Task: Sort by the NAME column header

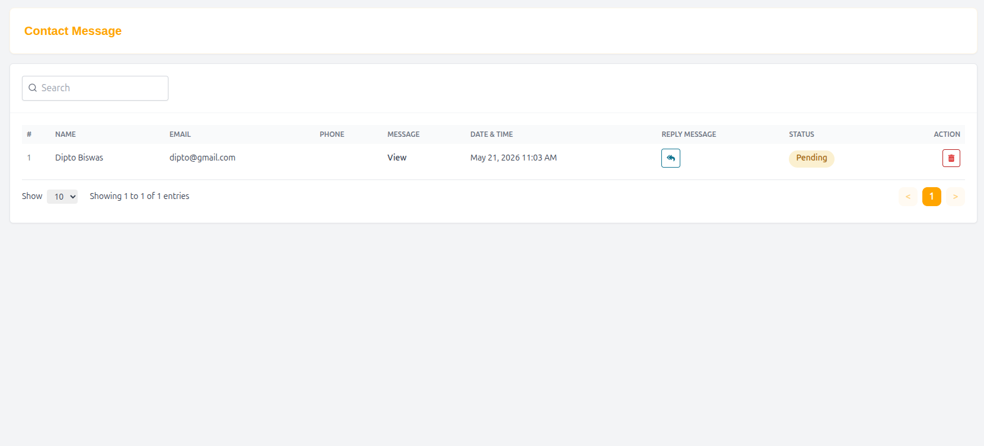Action: coord(65,134)
